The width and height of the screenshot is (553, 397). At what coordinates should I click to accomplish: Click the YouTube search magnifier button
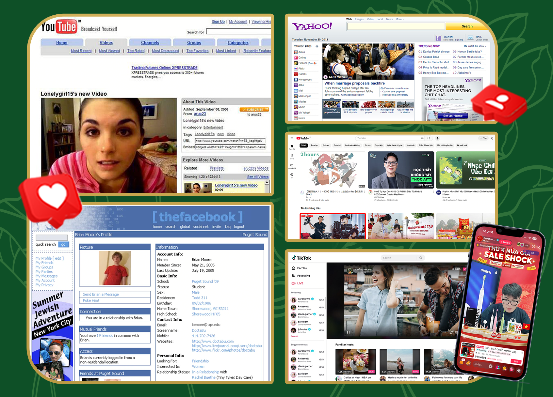(429, 138)
